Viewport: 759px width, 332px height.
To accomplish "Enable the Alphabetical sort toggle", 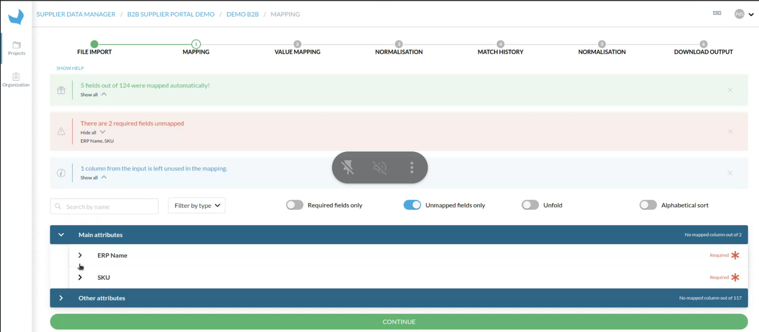I will pyautogui.click(x=648, y=205).
